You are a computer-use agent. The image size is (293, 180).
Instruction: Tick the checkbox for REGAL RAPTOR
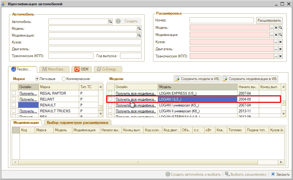[x=14, y=93]
